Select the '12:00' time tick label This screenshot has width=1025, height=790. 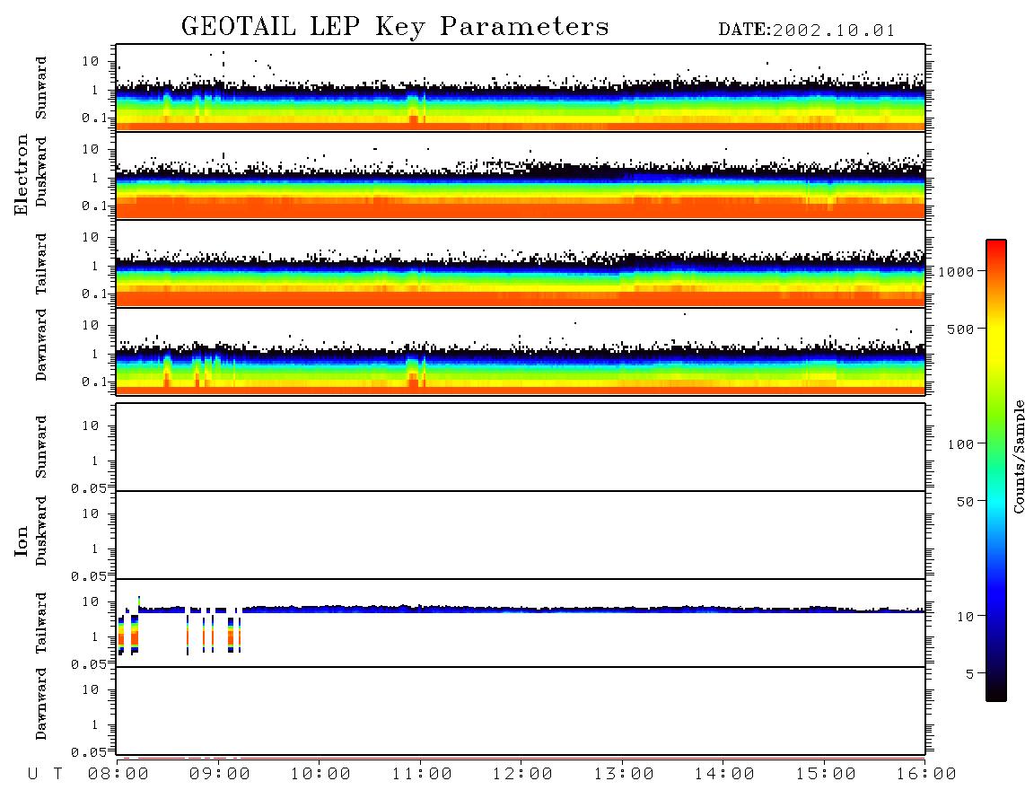coord(522,775)
